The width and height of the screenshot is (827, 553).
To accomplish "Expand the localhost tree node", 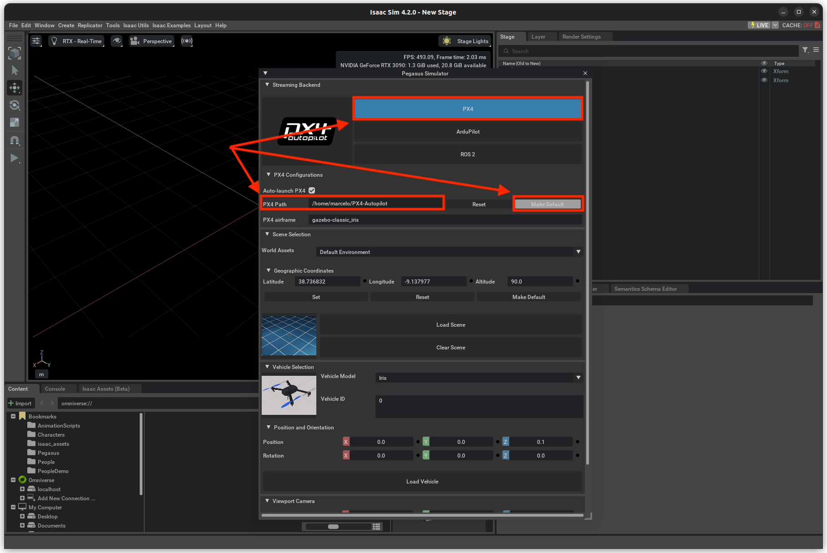I will [x=22, y=489].
